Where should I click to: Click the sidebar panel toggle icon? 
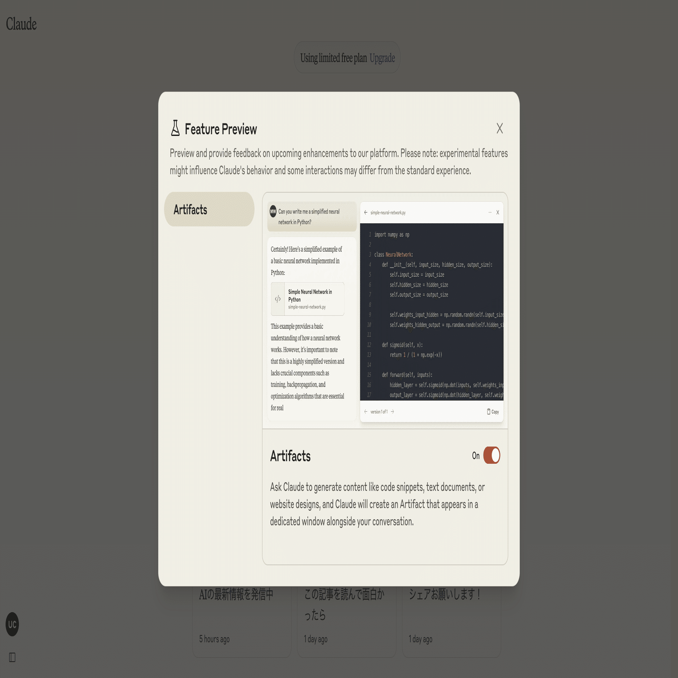coord(12,657)
